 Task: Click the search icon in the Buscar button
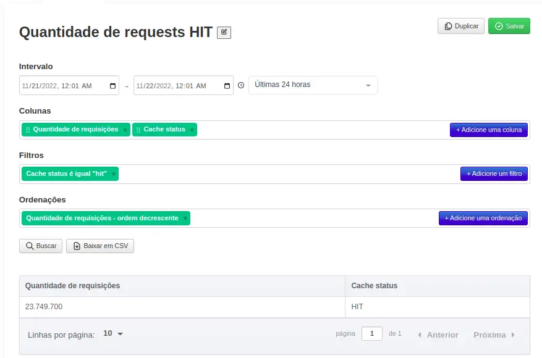click(x=28, y=246)
